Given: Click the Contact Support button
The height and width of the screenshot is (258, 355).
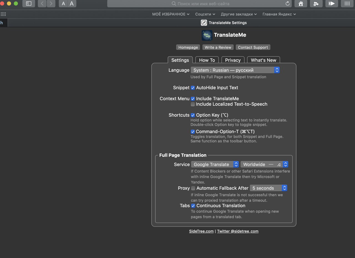Looking at the screenshot, I should [x=253, y=47].
